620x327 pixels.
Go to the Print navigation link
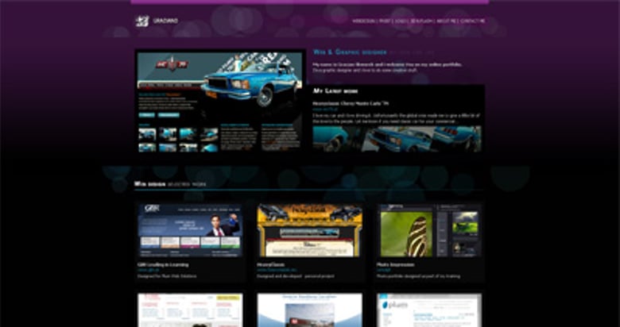[385, 21]
